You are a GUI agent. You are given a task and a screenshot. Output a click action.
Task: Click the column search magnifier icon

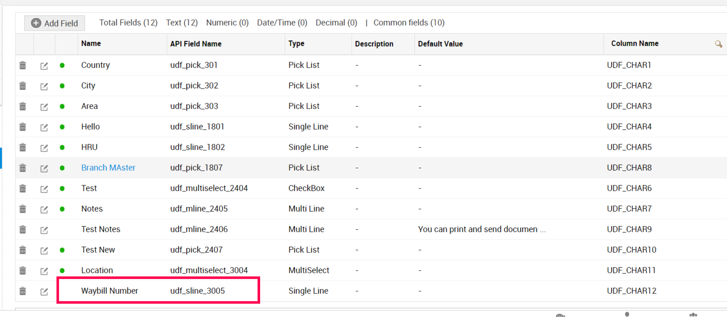click(718, 44)
